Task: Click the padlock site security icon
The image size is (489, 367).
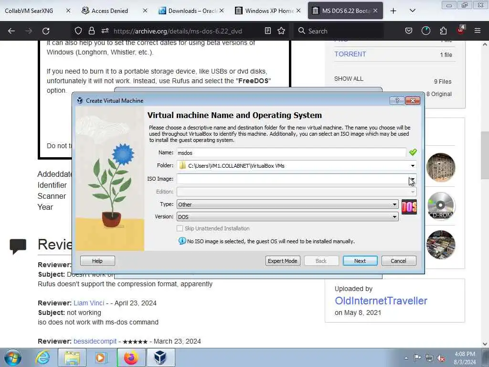Action: [91, 31]
